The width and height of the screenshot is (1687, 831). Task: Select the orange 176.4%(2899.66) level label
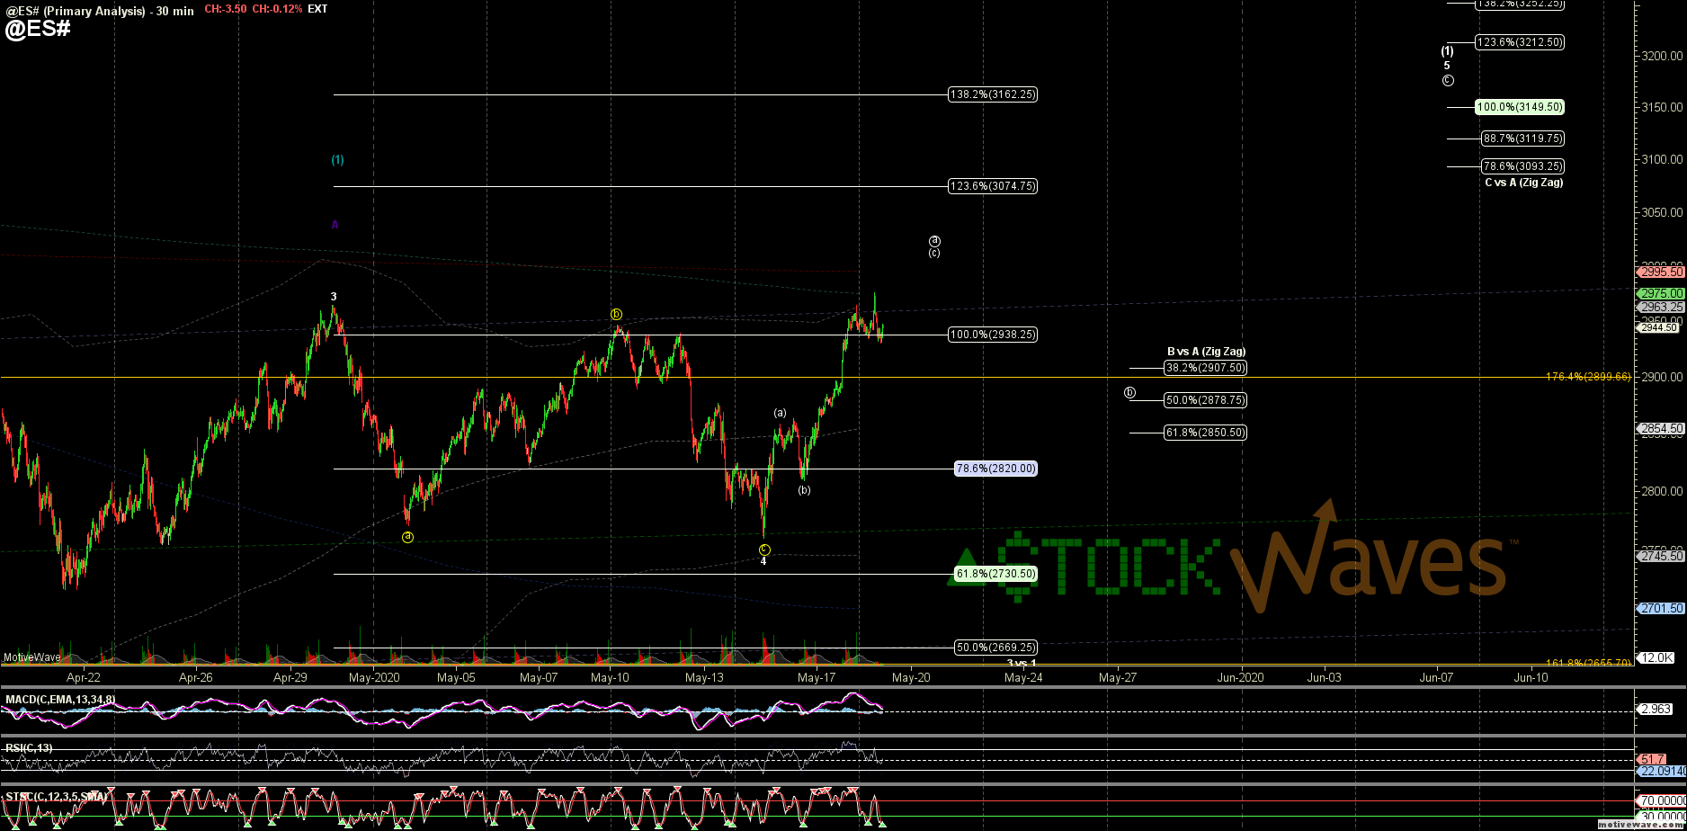tap(1588, 377)
